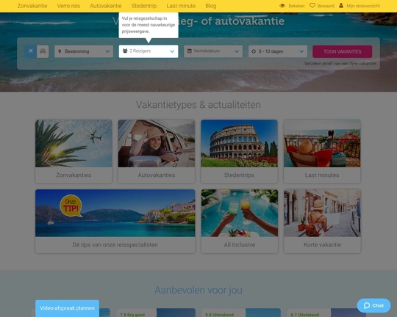Viewport: 397px width, 317px height.
Task: Click TOON VAKANTIES button
Action: pos(343,51)
